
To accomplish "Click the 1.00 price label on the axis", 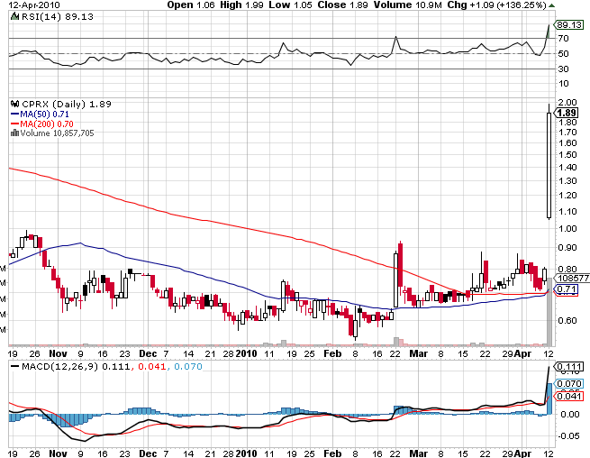I will tap(567, 229).
